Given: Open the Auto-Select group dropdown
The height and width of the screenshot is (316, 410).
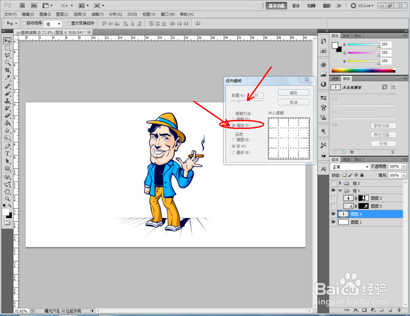Looking at the screenshot, I should (x=53, y=24).
